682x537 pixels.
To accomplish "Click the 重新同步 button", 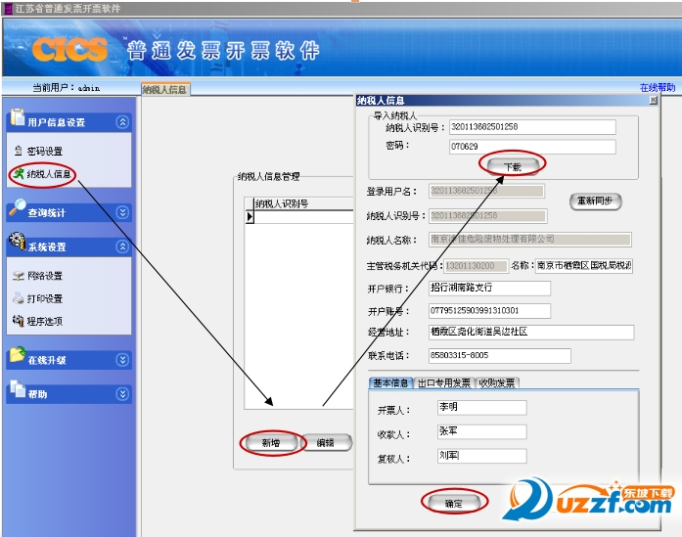I will point(595,201).
